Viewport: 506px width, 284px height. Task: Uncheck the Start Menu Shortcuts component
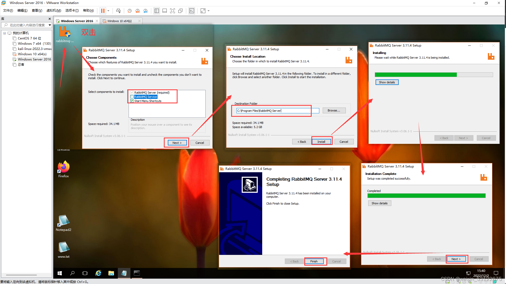[132, 101]
